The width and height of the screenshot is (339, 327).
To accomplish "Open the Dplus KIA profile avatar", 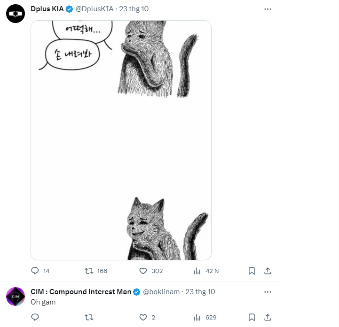I will point(16,14).
